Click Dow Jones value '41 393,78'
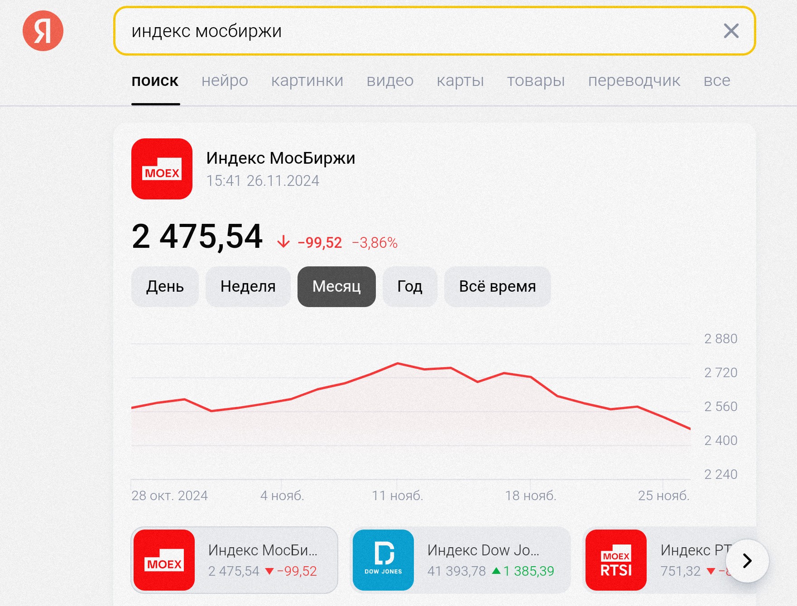The image size is (797, 606). coord(456,571)
